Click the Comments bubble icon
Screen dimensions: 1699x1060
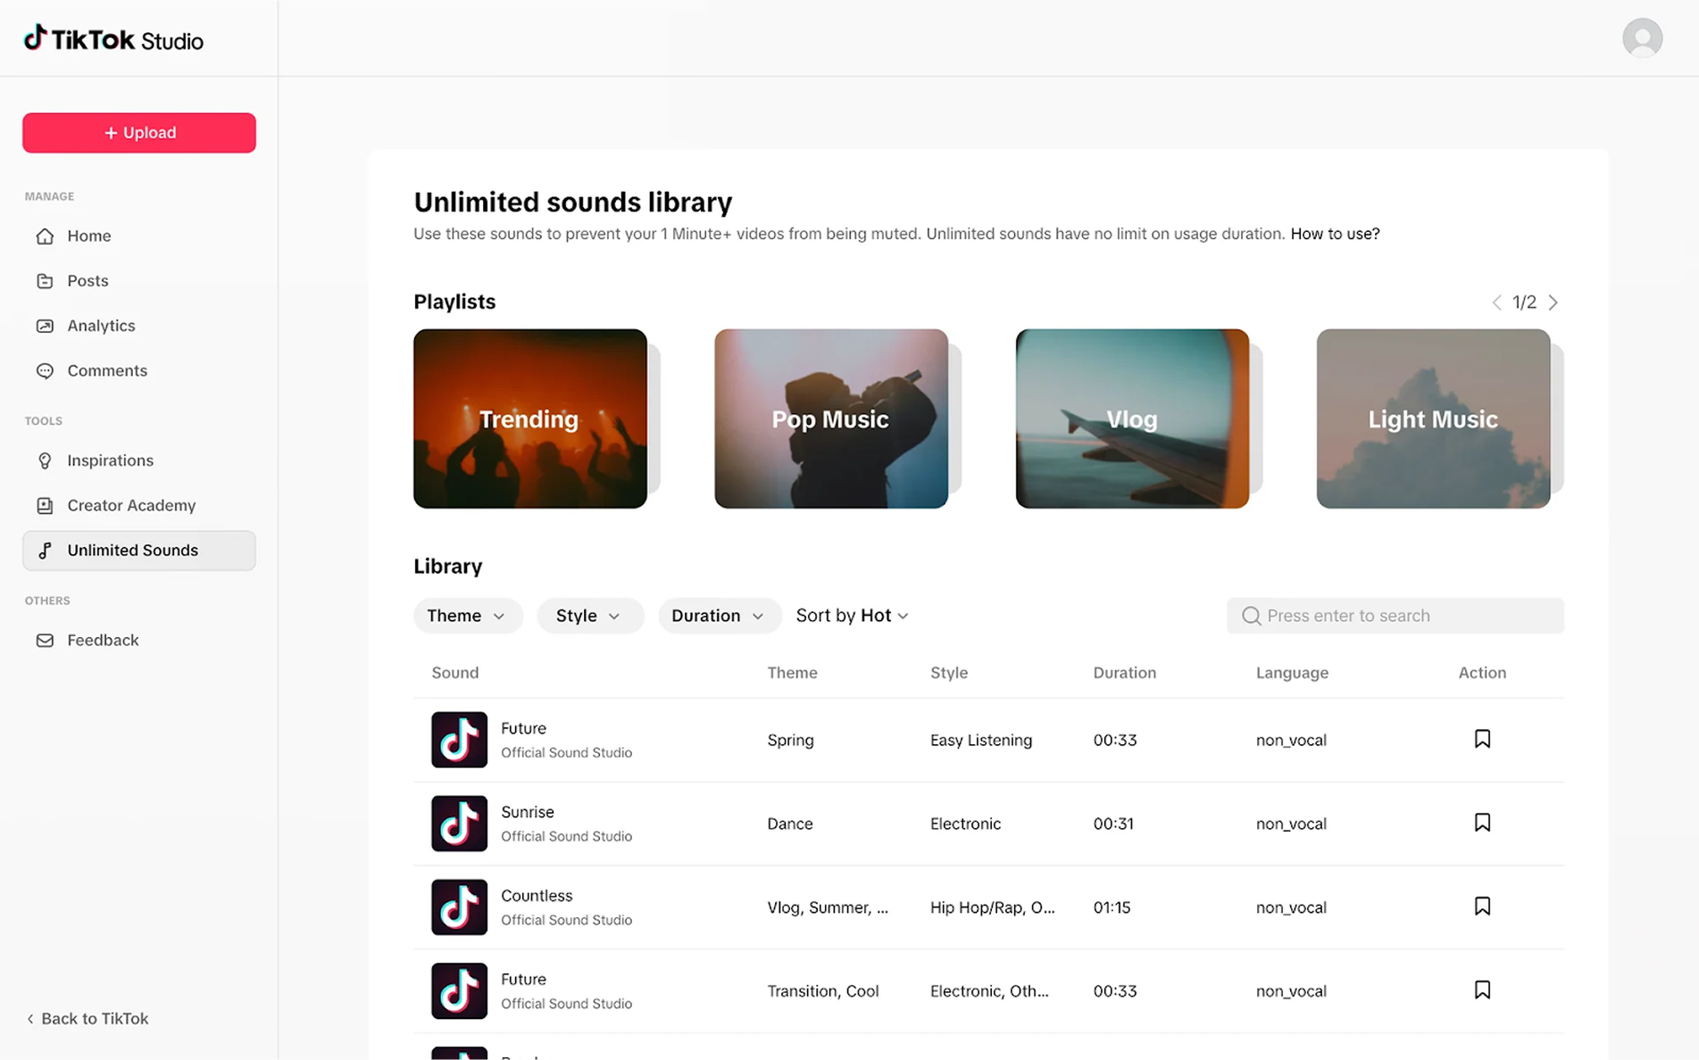(45, 370)
